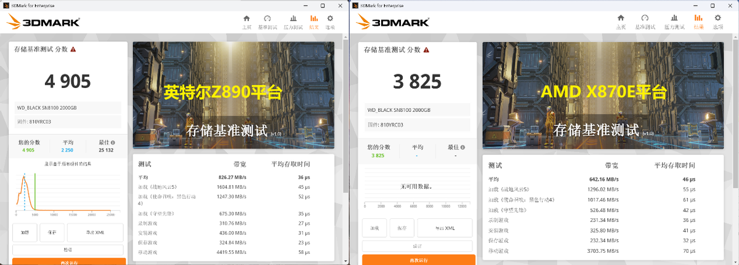Click the large score 3 825
739x265 pixels.
tap(418, 81)
